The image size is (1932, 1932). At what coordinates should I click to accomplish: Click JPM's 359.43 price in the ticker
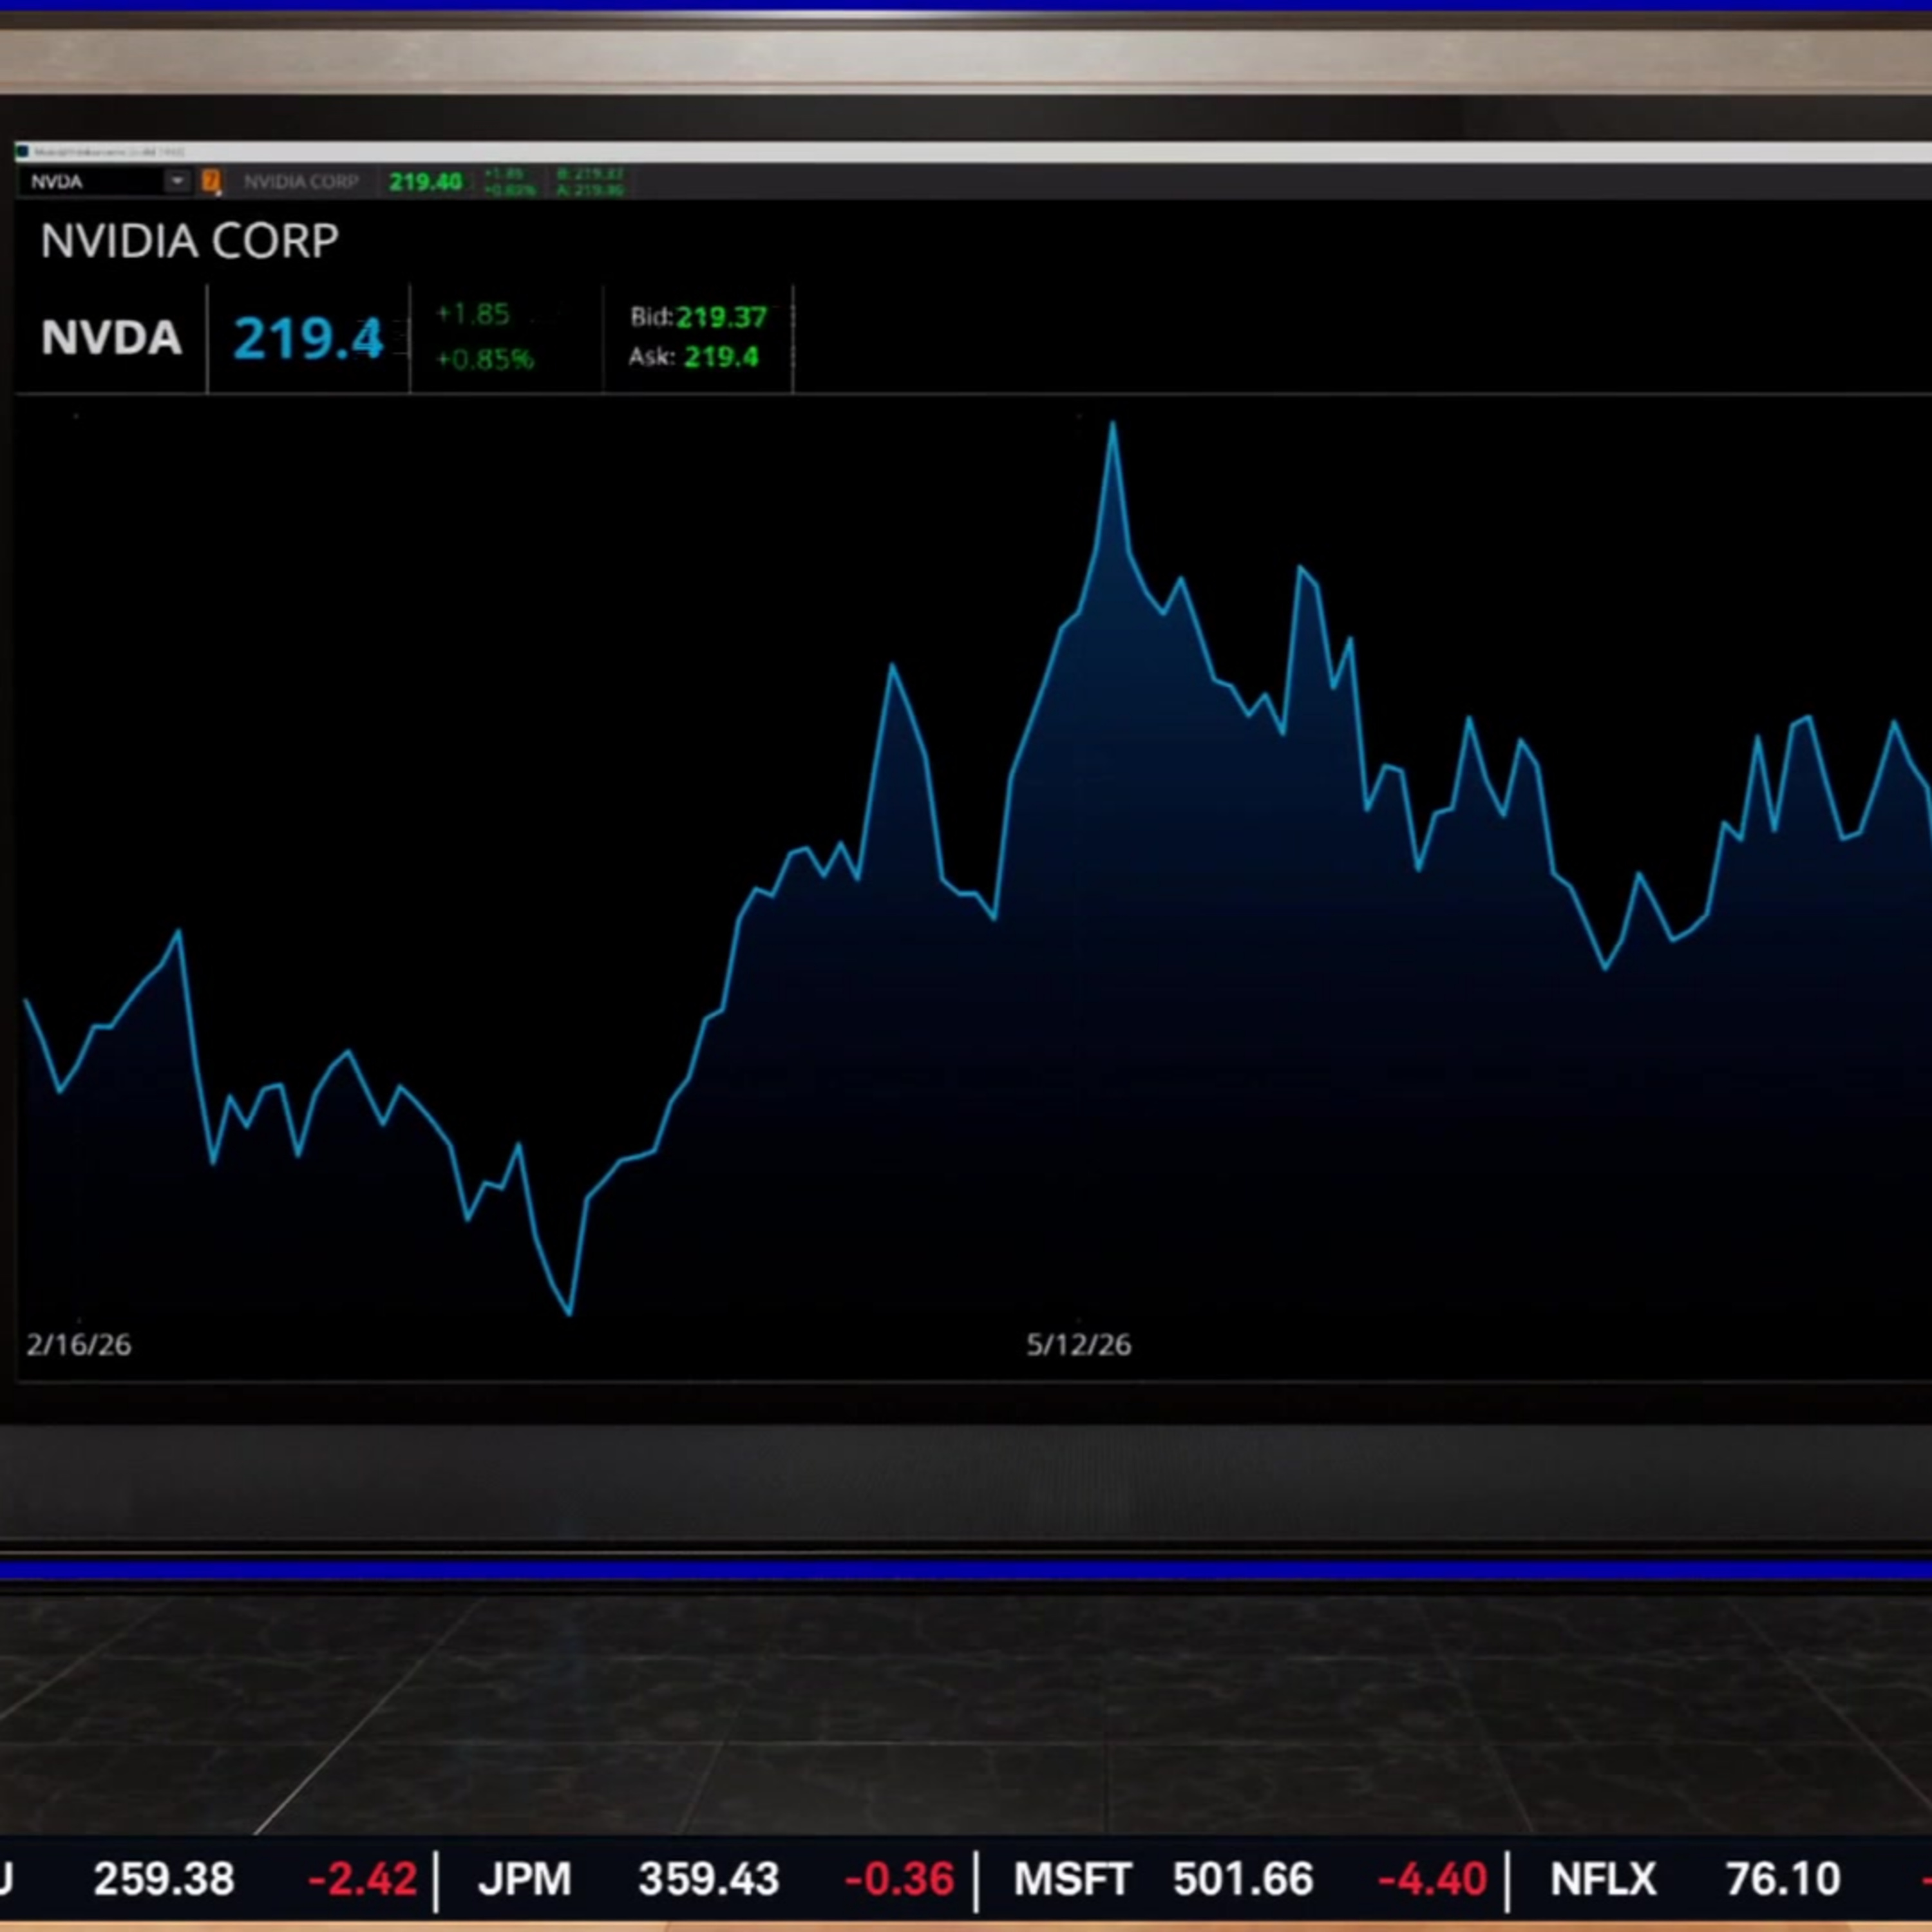point(709,1879)
